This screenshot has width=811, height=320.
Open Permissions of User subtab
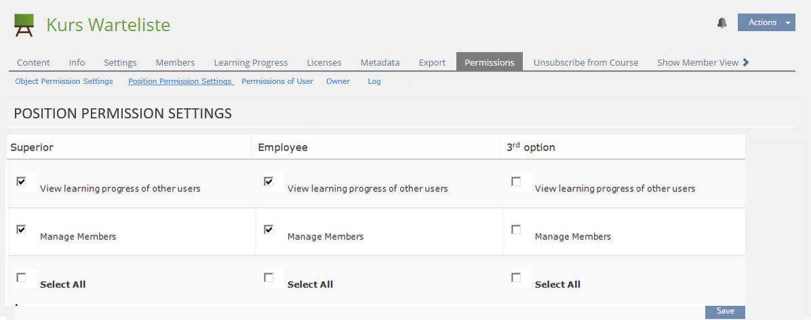tap(277, 81)
